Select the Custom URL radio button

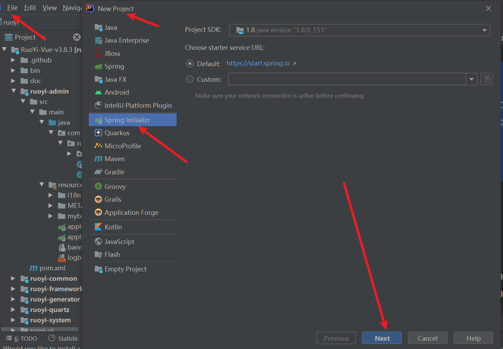[x=190, y=79]
